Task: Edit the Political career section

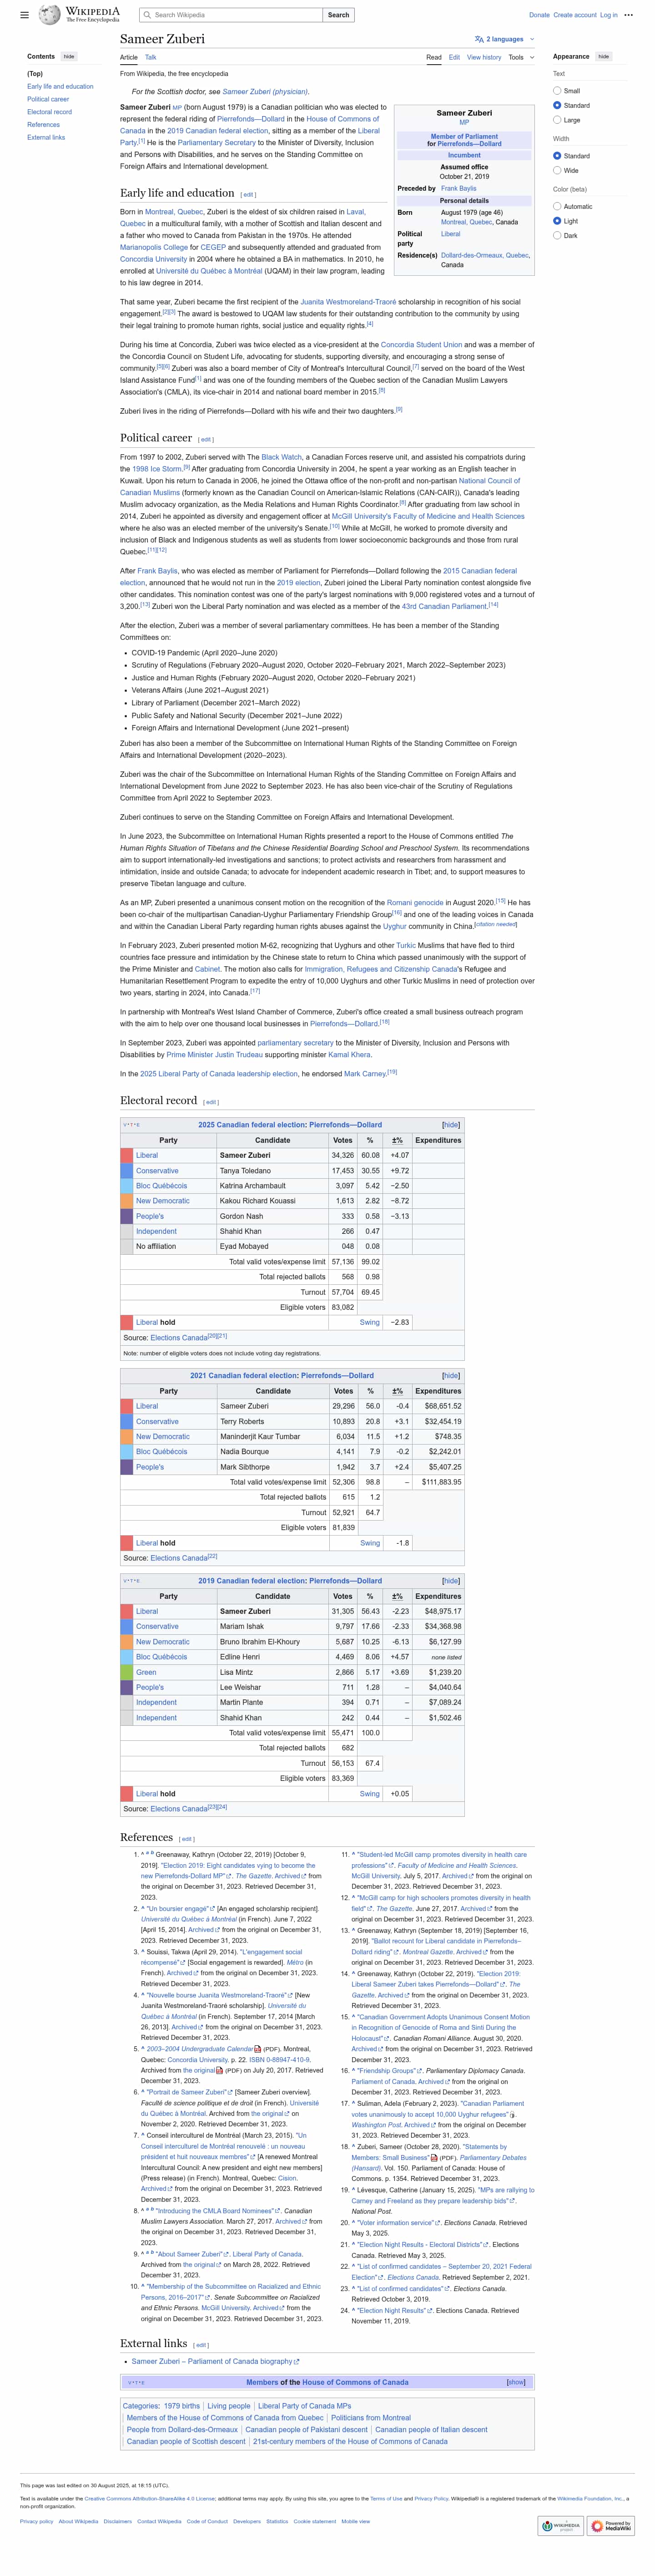Action: point(205,439)
